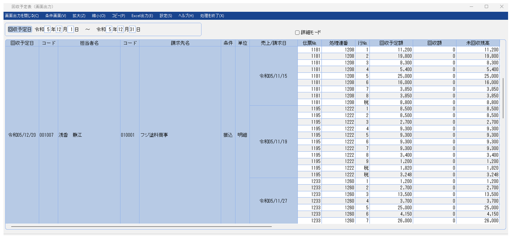The image size is (512, 238).
Task: Open the ヘルプ(H) menu
Action: click(x=186, y=16)
